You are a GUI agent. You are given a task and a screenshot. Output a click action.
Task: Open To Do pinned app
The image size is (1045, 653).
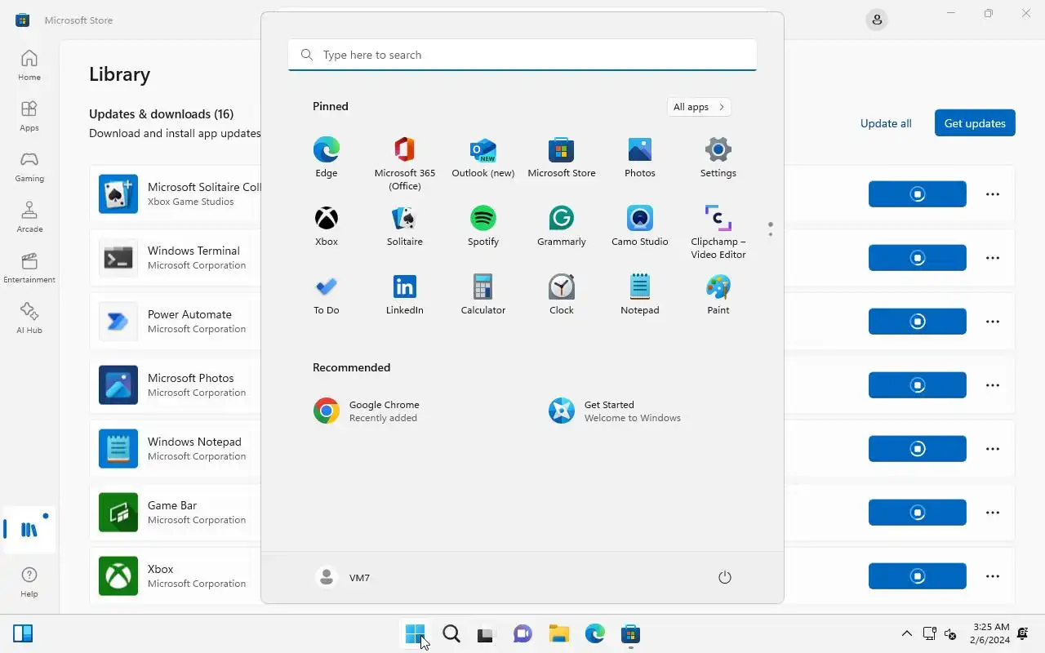[326, 294]
